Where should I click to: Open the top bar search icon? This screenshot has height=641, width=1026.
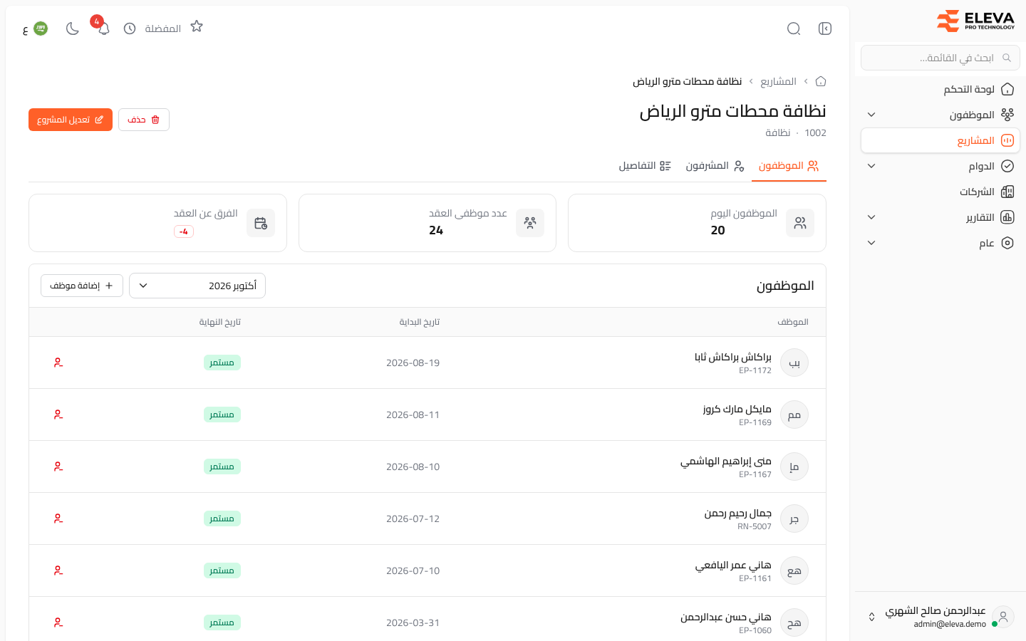point(794,28)
